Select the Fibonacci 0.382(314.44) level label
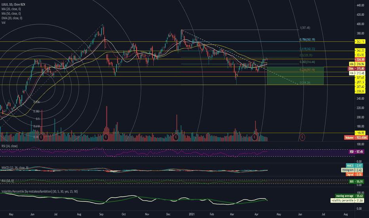This screenshot has width=369, height=218. [x=307, y=62]
